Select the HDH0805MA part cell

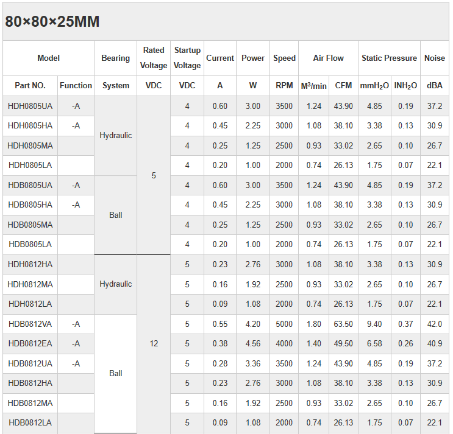(x=30, y=145)
